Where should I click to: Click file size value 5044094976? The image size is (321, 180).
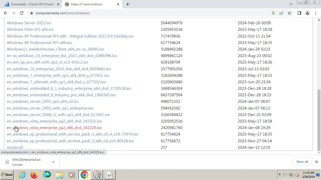[x=172, y=23]
